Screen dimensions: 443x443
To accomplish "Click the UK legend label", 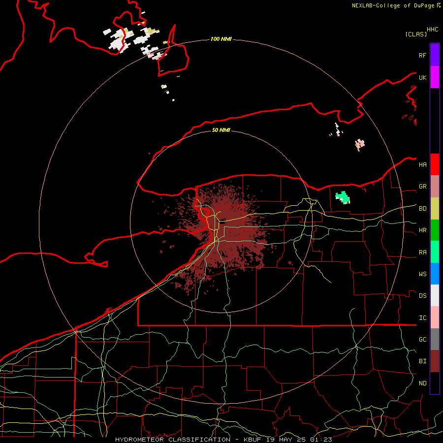I will coord(422,77).
